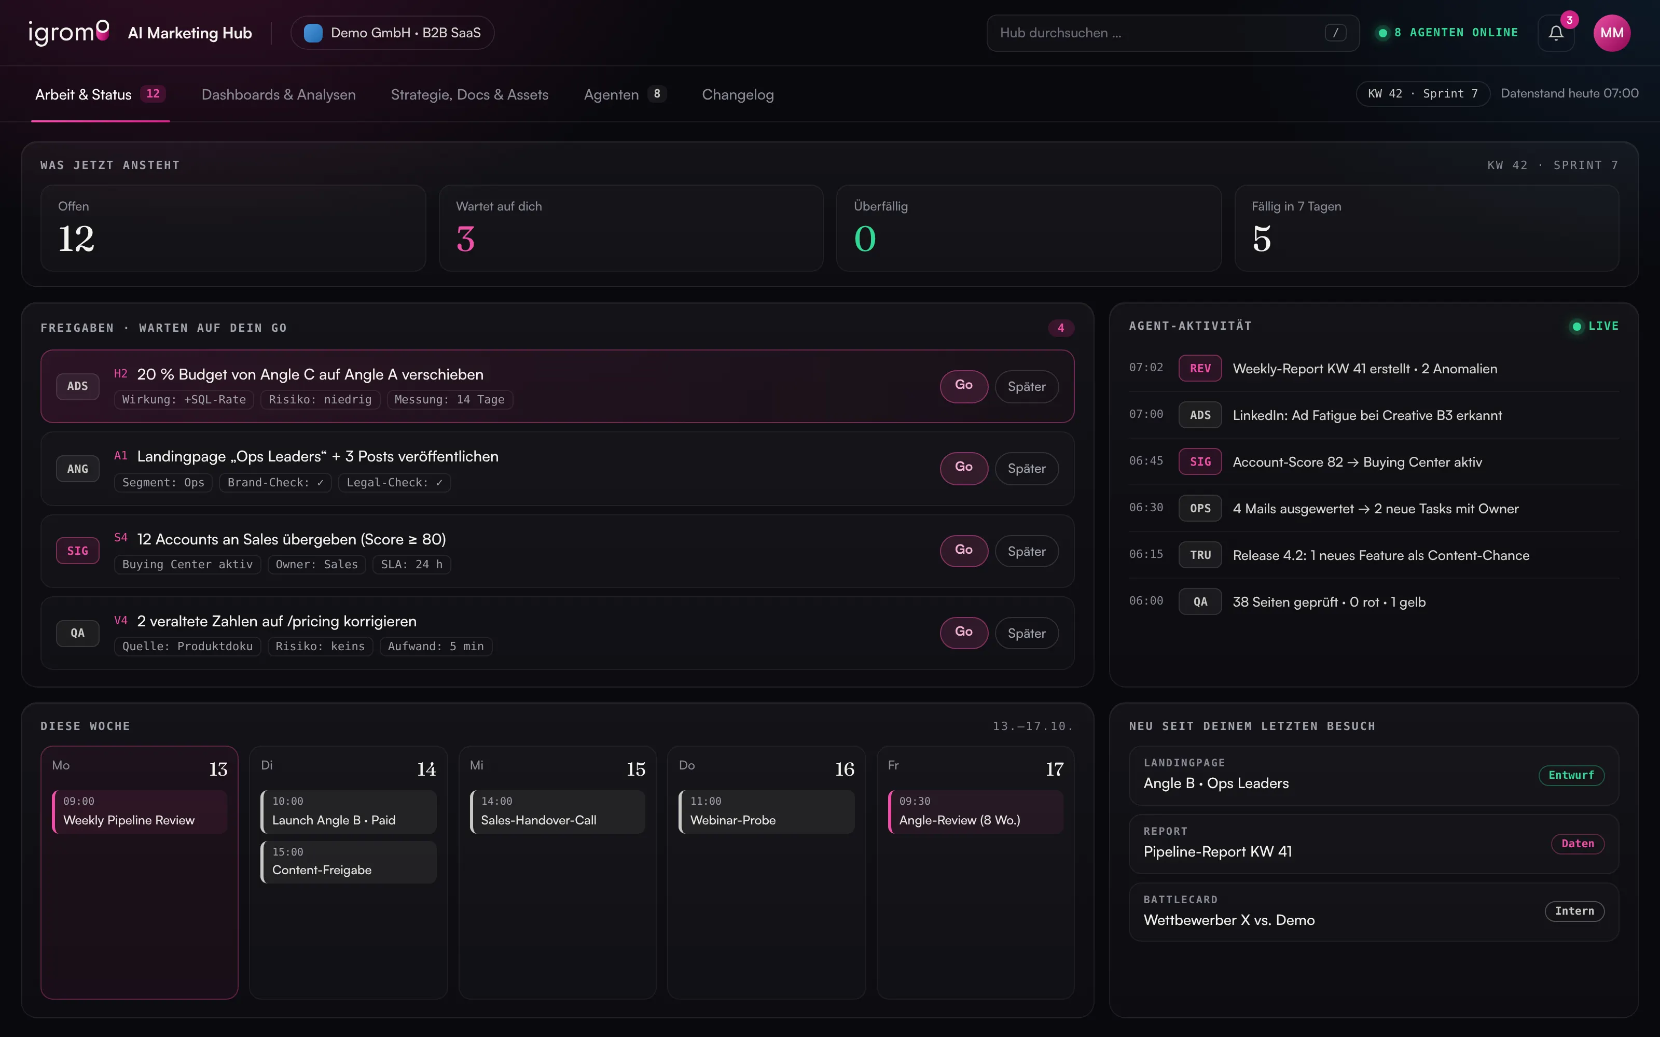Screen dimensions: 1660x1037
Task: Click the SIG badge in Freigaben list
Action: pos(77,551)
